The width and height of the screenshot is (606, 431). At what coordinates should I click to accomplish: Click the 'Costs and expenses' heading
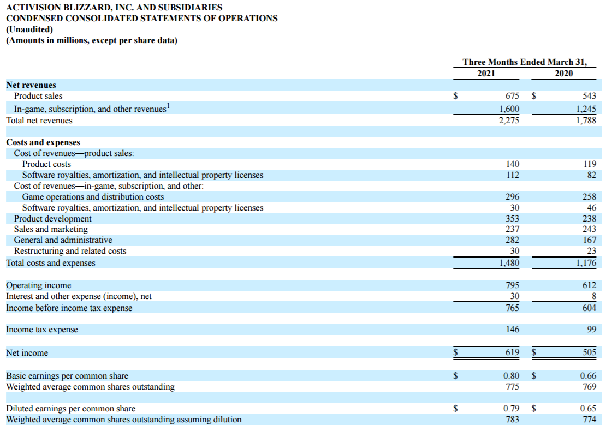pos(43,142)
